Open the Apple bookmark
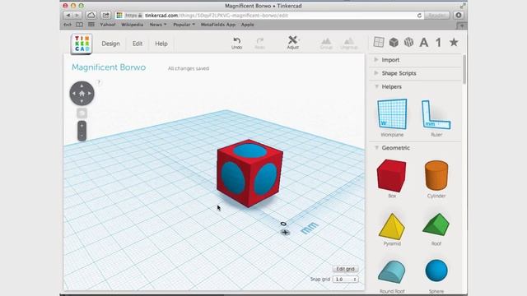Screen dimensions: 527x296 click(247, 25)
